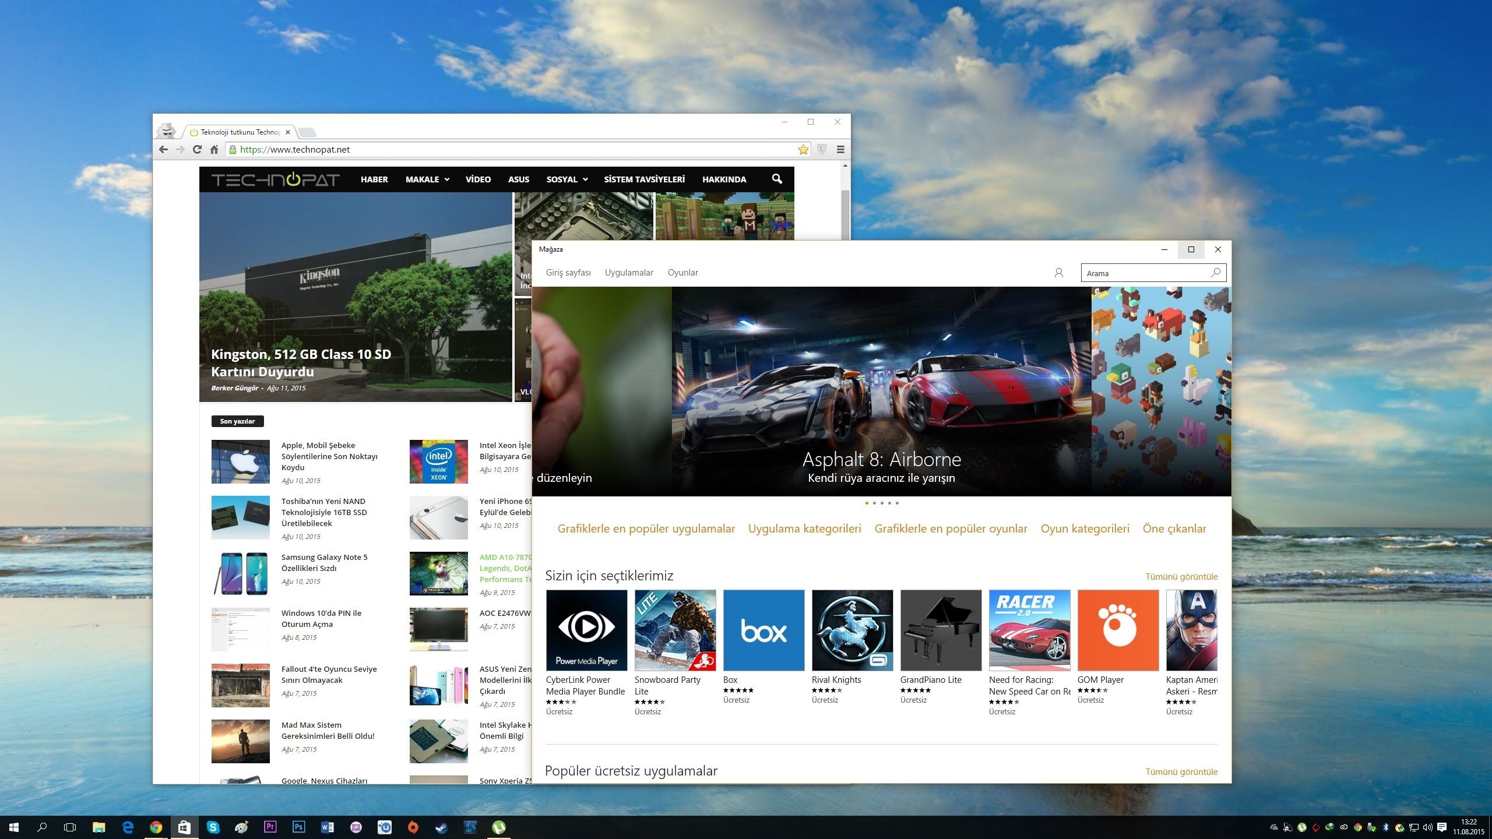Click the Store search magnifier icon
This screenshot has width=1492, height=839.
pos(1216,273)
